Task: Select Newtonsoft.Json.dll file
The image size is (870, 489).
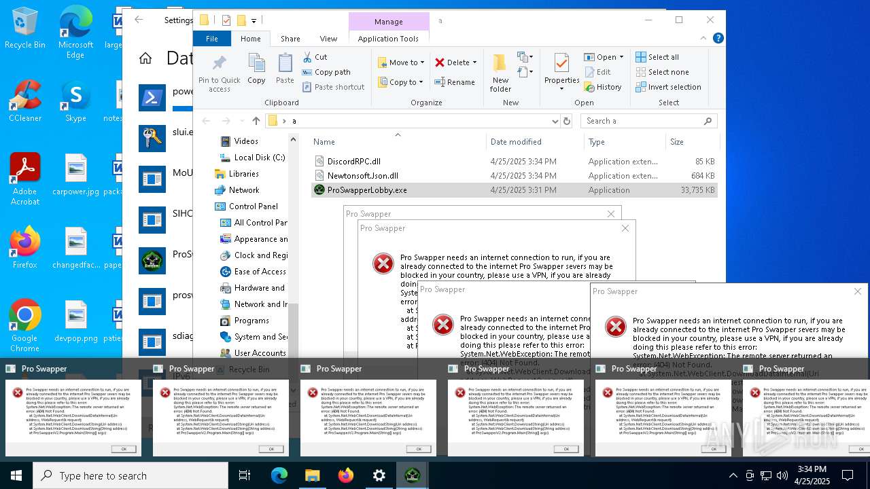Action: tap(515, 176)
